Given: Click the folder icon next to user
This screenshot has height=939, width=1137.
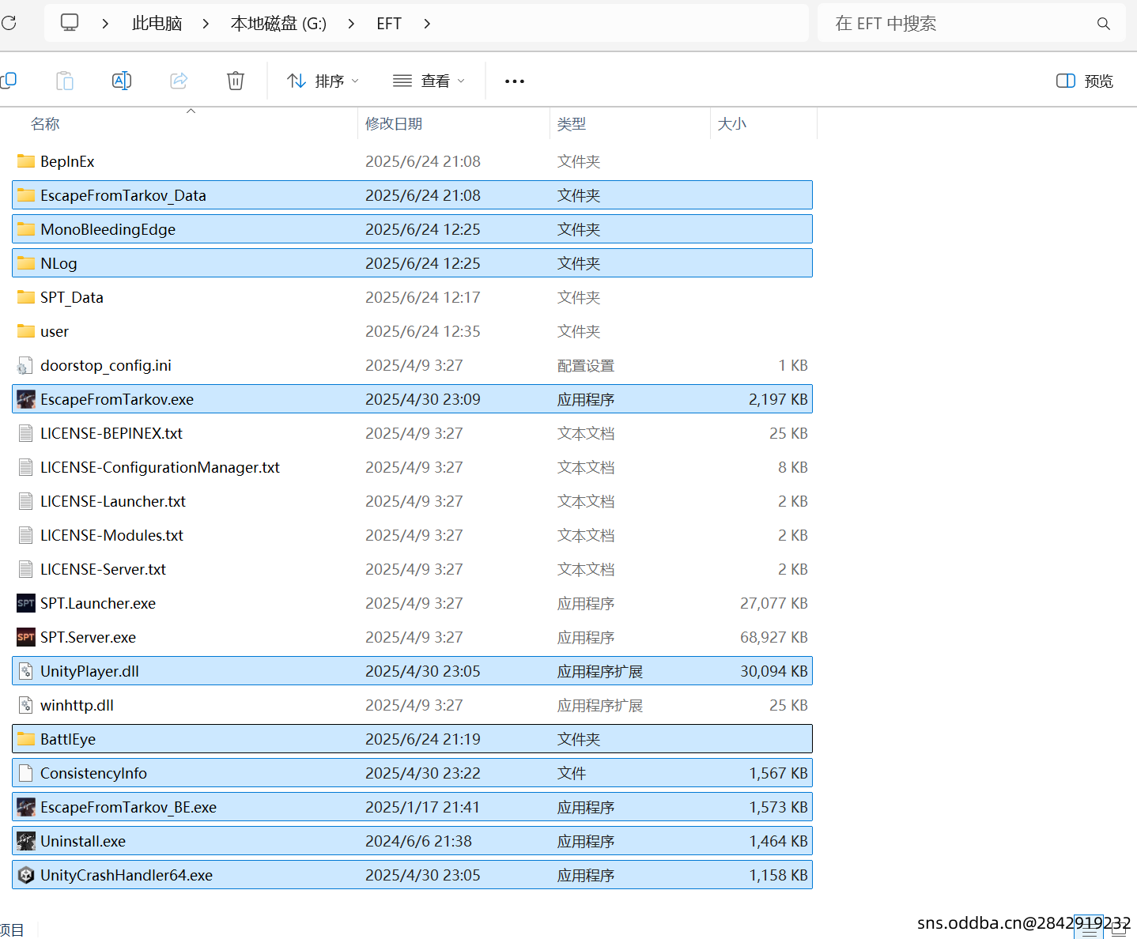Looking at the screenshot, I should (x=26, y=331).
